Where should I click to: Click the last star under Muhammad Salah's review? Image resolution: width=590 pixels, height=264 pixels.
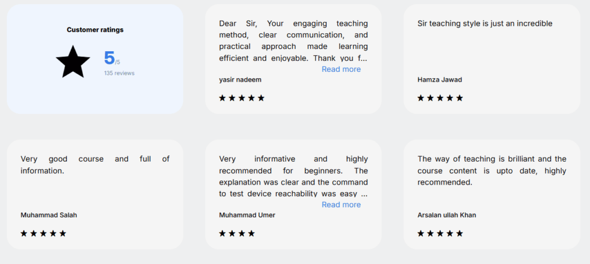click(x=63, y=234)
